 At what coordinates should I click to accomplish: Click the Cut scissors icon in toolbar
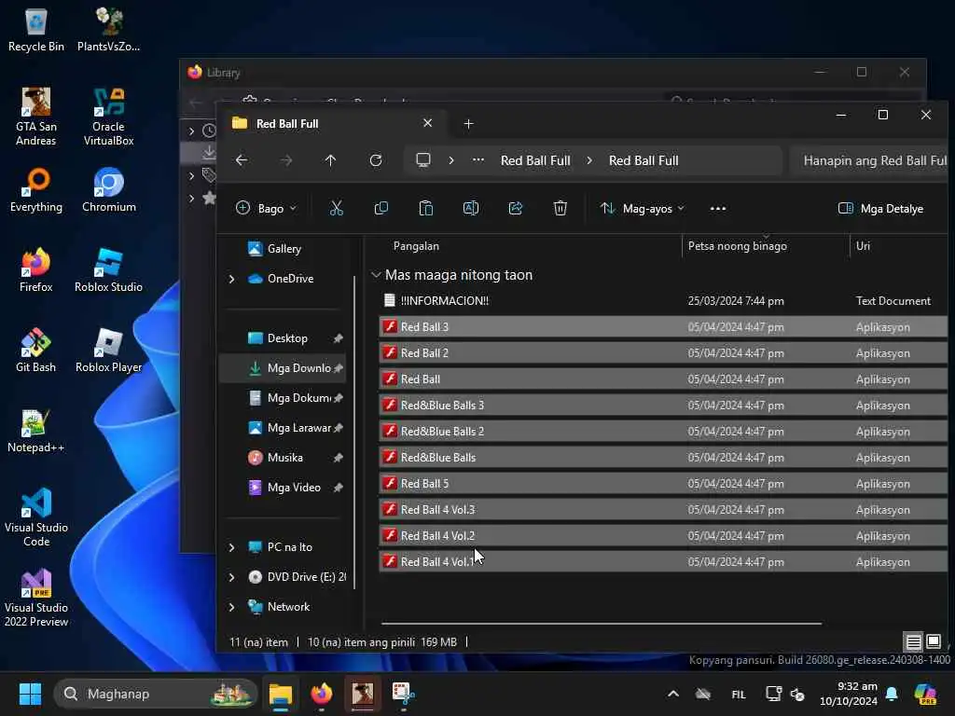(x=336, y=208)
